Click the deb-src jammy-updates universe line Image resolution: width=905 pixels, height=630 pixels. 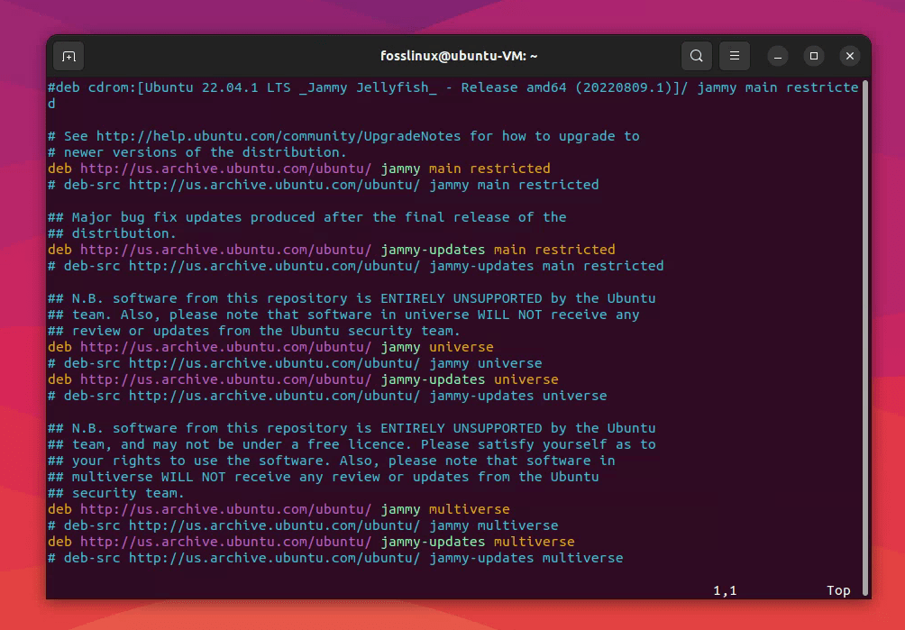click(327, 395)
